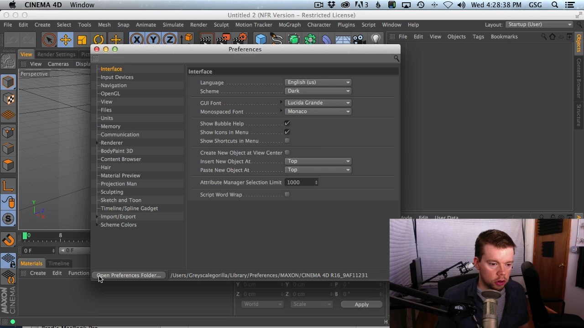Open Object Manager Tags menu
This screenshot has width=584, height=328.
point(478,36)
